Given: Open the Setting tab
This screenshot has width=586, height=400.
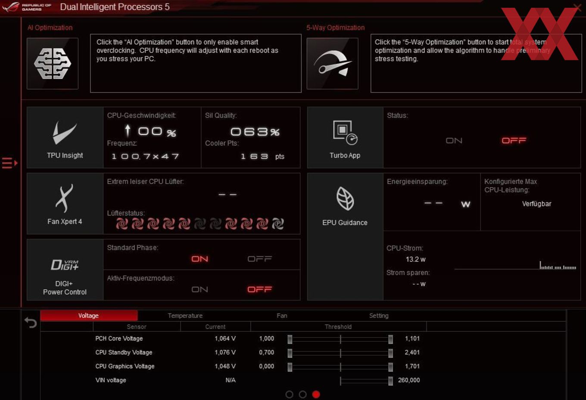Looking at the screenshot, I should point(379,316).
